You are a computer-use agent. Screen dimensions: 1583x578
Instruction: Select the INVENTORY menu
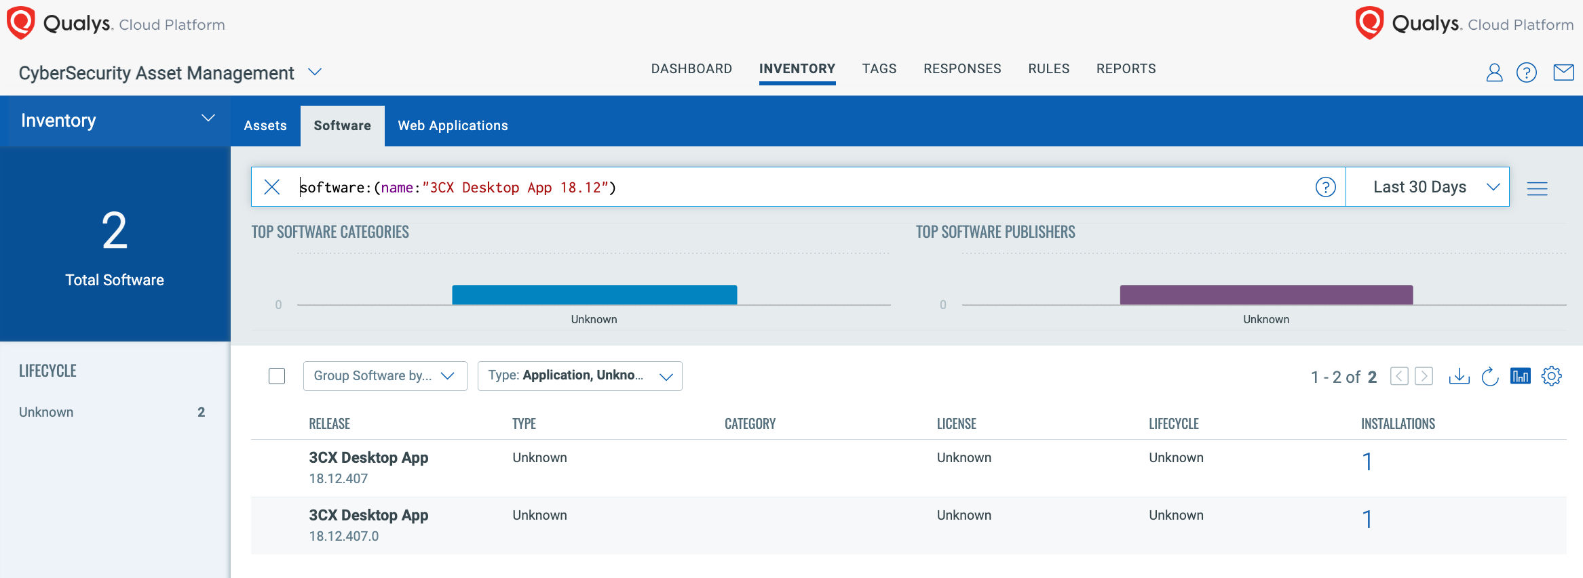click(x=797, y=69)
